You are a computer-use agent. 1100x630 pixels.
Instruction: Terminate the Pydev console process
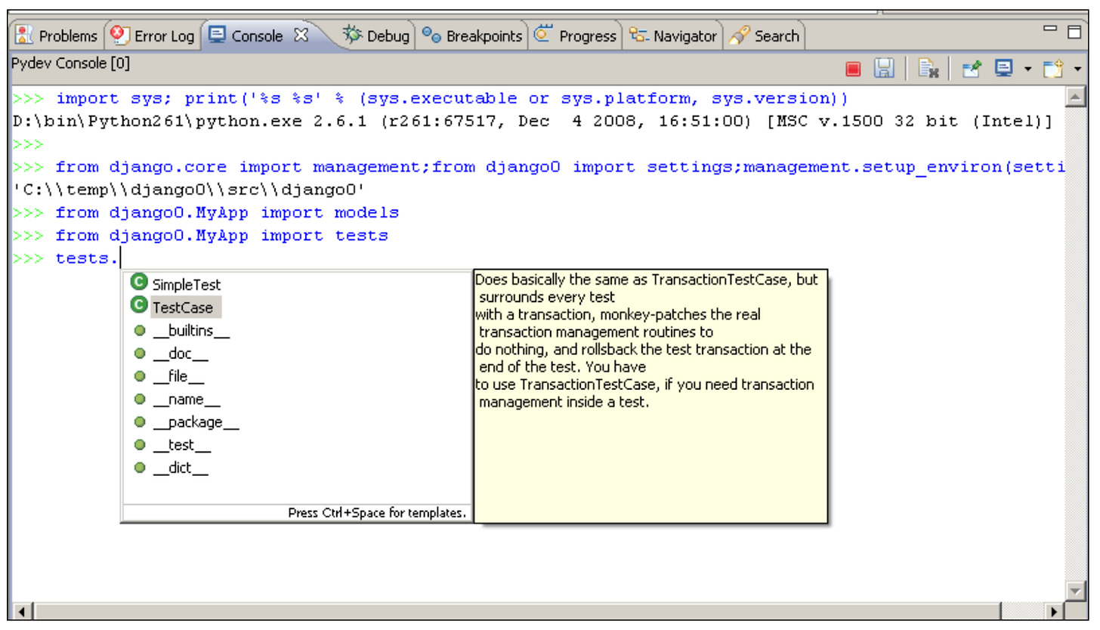854,68
